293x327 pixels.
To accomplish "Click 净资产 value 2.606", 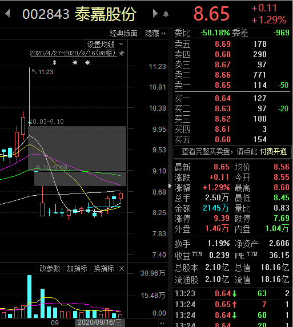I will 279,243.
